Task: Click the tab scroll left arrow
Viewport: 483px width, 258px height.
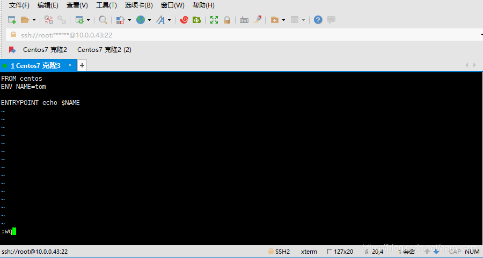Action: [466, 65]
